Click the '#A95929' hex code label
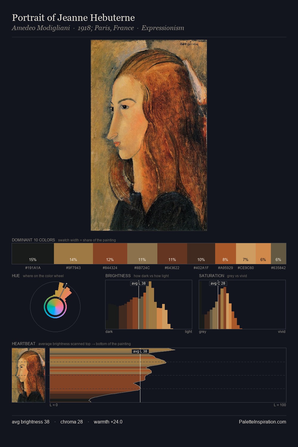The image size is (298, 447). (226, 268)
